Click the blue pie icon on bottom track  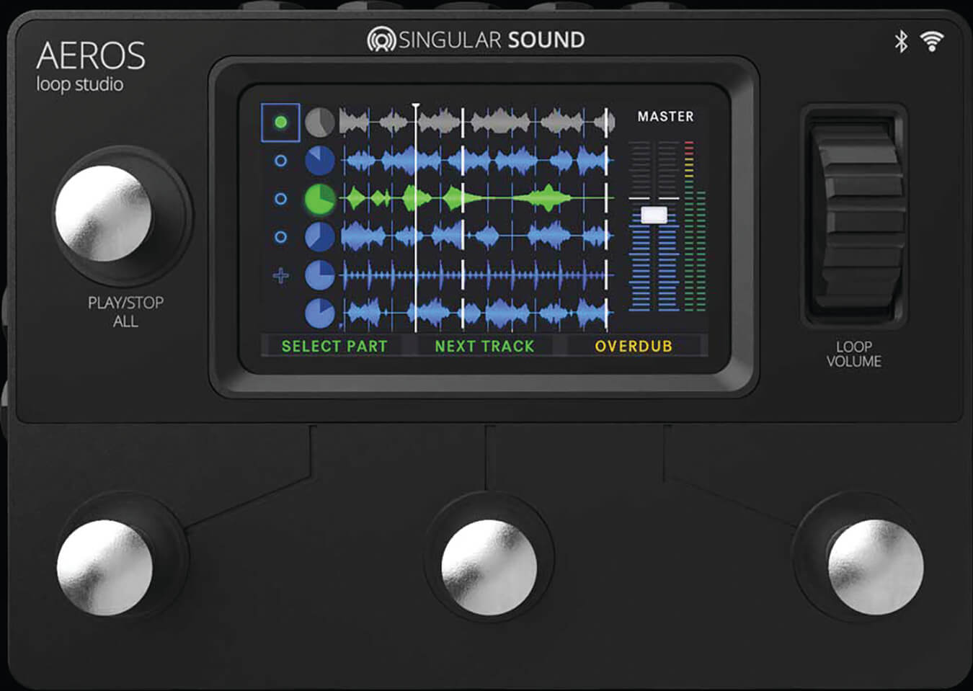(319, 313)
